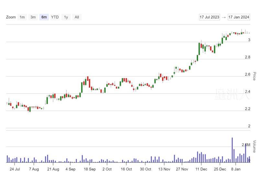Click the 18 Sep date axis label
The width and height of the screenshot is (259, 174).
click(90, 169)
